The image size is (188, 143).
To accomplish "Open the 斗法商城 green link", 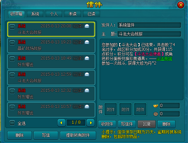I will click(x=164, y=59).
